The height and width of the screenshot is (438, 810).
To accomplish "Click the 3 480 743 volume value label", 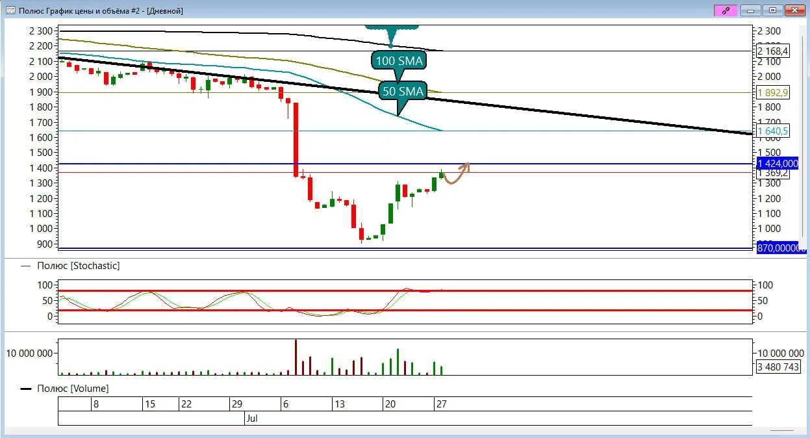I will pyautogui.click(x=778, y=367).
